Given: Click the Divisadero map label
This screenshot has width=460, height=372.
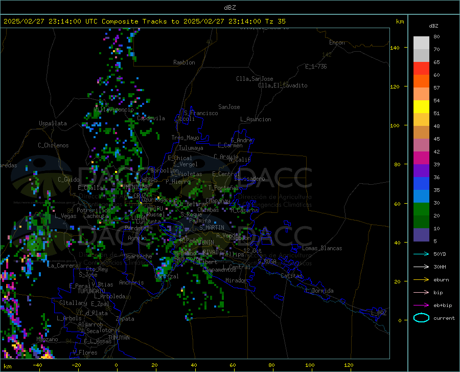Looking at the screenshot, I should pos(249,179).
